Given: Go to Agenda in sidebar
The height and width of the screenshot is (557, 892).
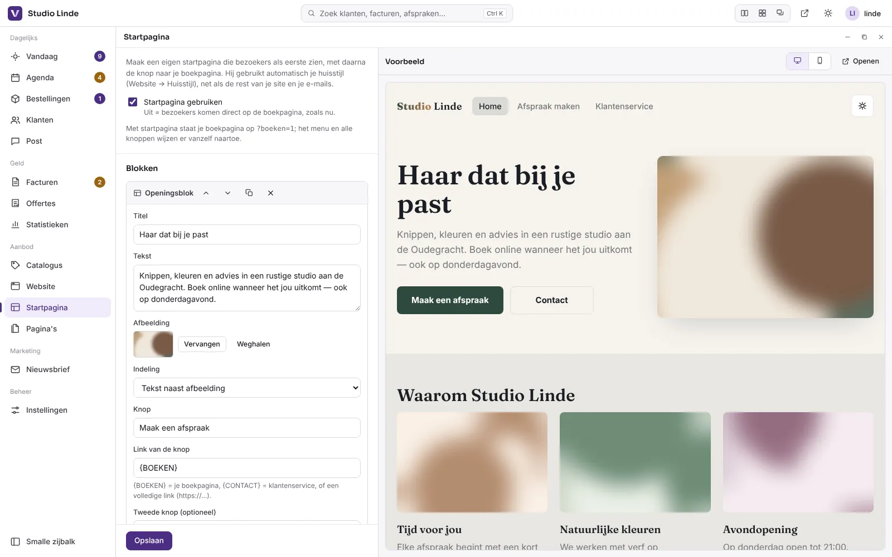Looking at the screenshot, I should (x=57, y=77).
